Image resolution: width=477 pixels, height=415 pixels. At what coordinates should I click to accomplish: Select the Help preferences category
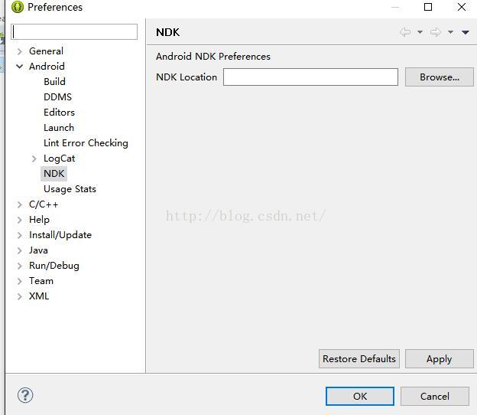click(x=39, y=220)
